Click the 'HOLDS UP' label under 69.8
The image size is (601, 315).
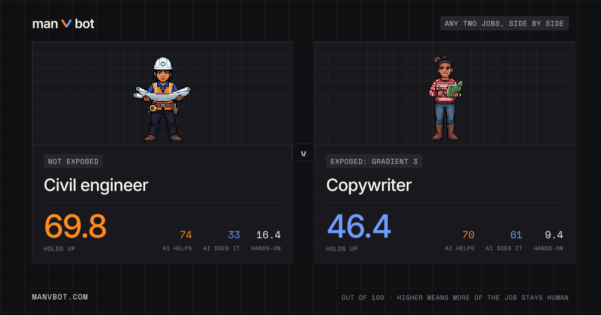[60, 248]
